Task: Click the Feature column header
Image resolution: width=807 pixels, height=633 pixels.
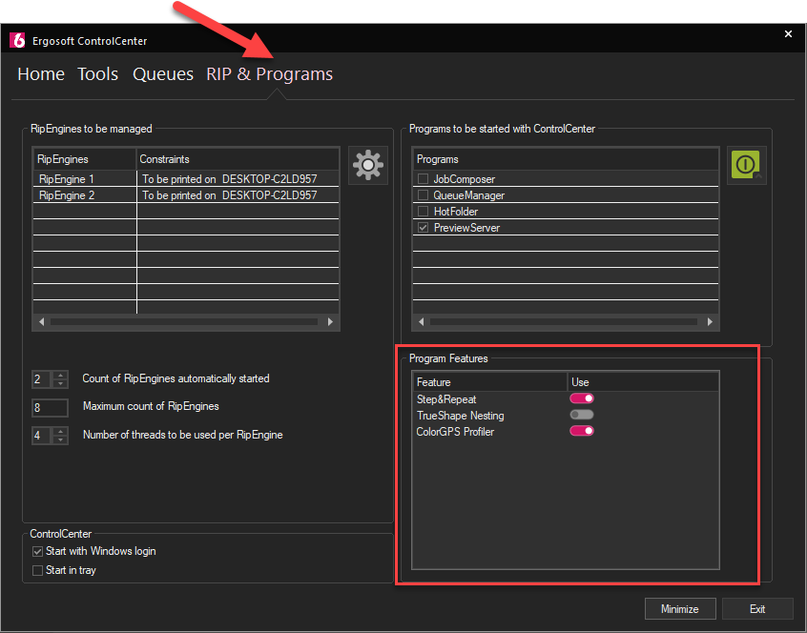Action: (x=490, y=382)
